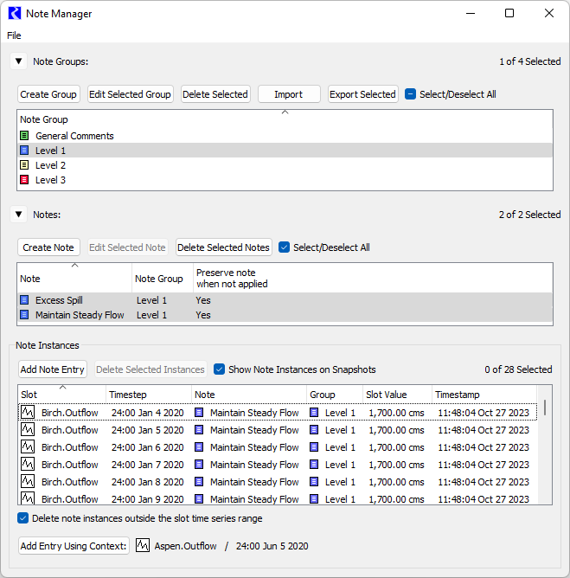Sort instances by Timestamp column
This screenshot has height=578, width=570.
(484, 395)
